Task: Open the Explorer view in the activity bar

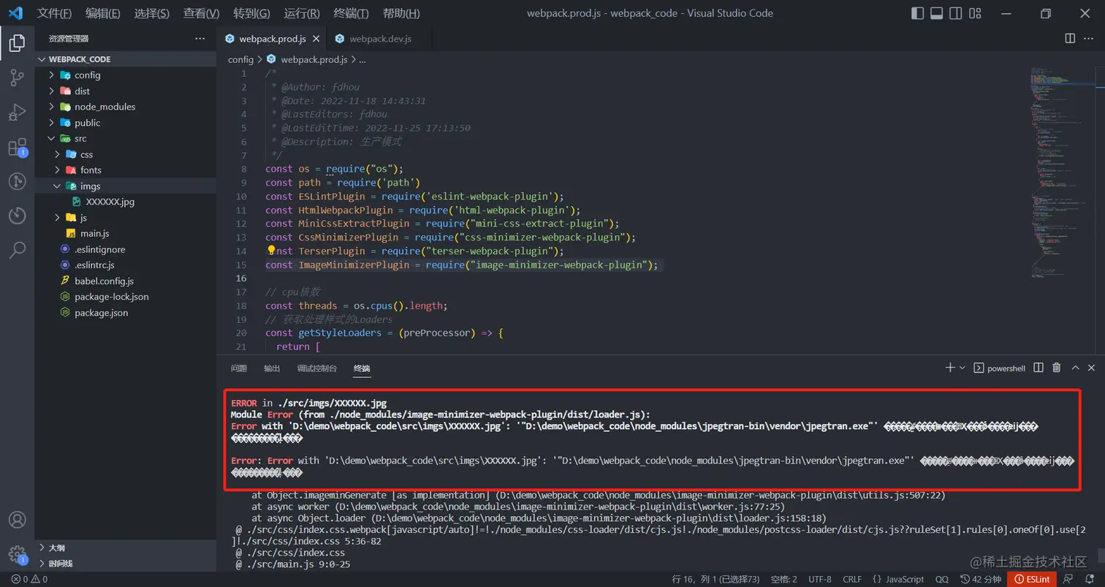Action: [x=17, y=43]
